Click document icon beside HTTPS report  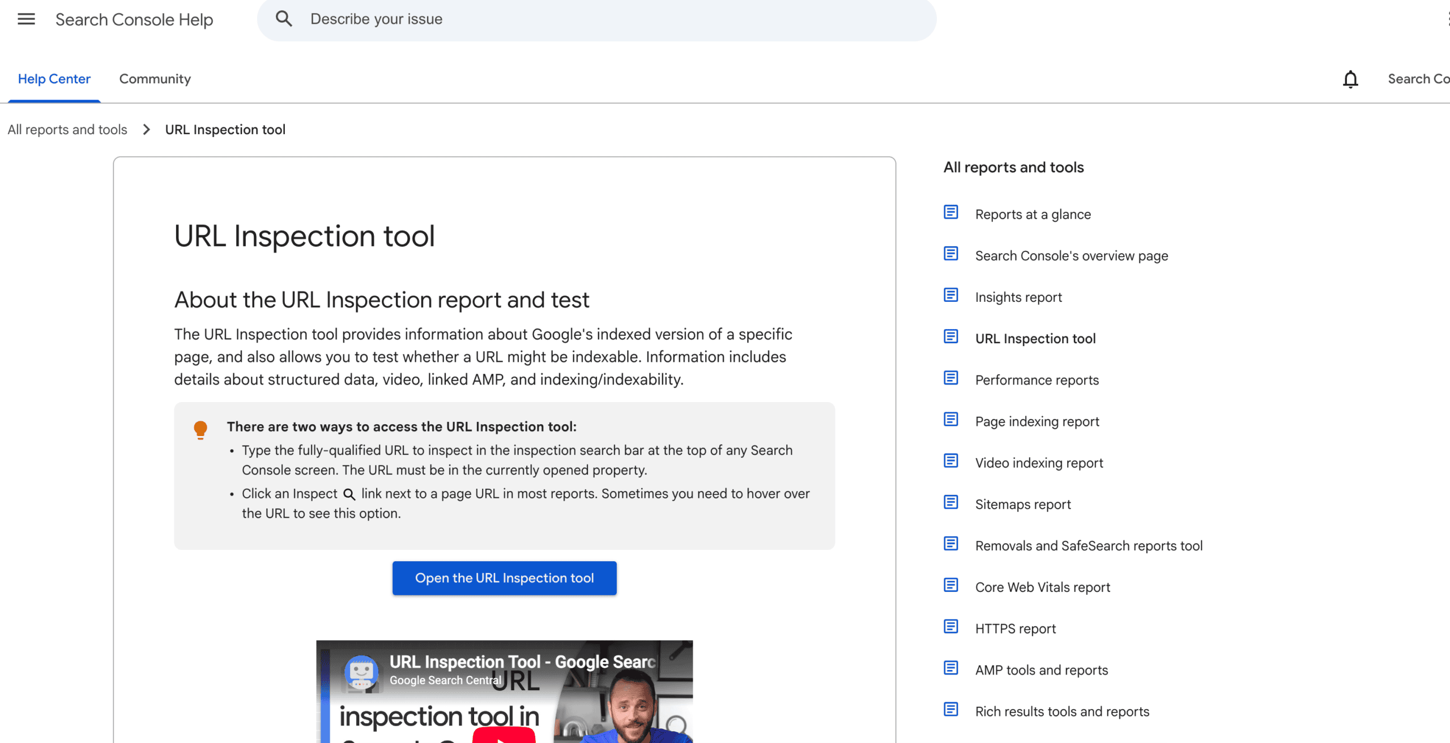(951, 626)
